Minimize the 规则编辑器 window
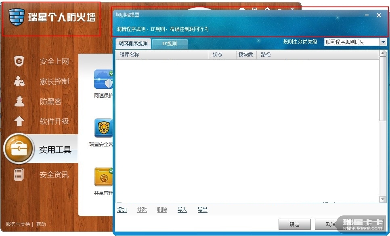390x236 pixels. click(367, 15)
